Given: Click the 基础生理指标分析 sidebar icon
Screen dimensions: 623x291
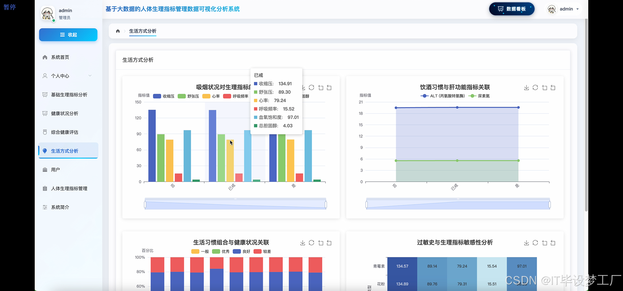Looking at the screenshot, I should coord(45,95).
